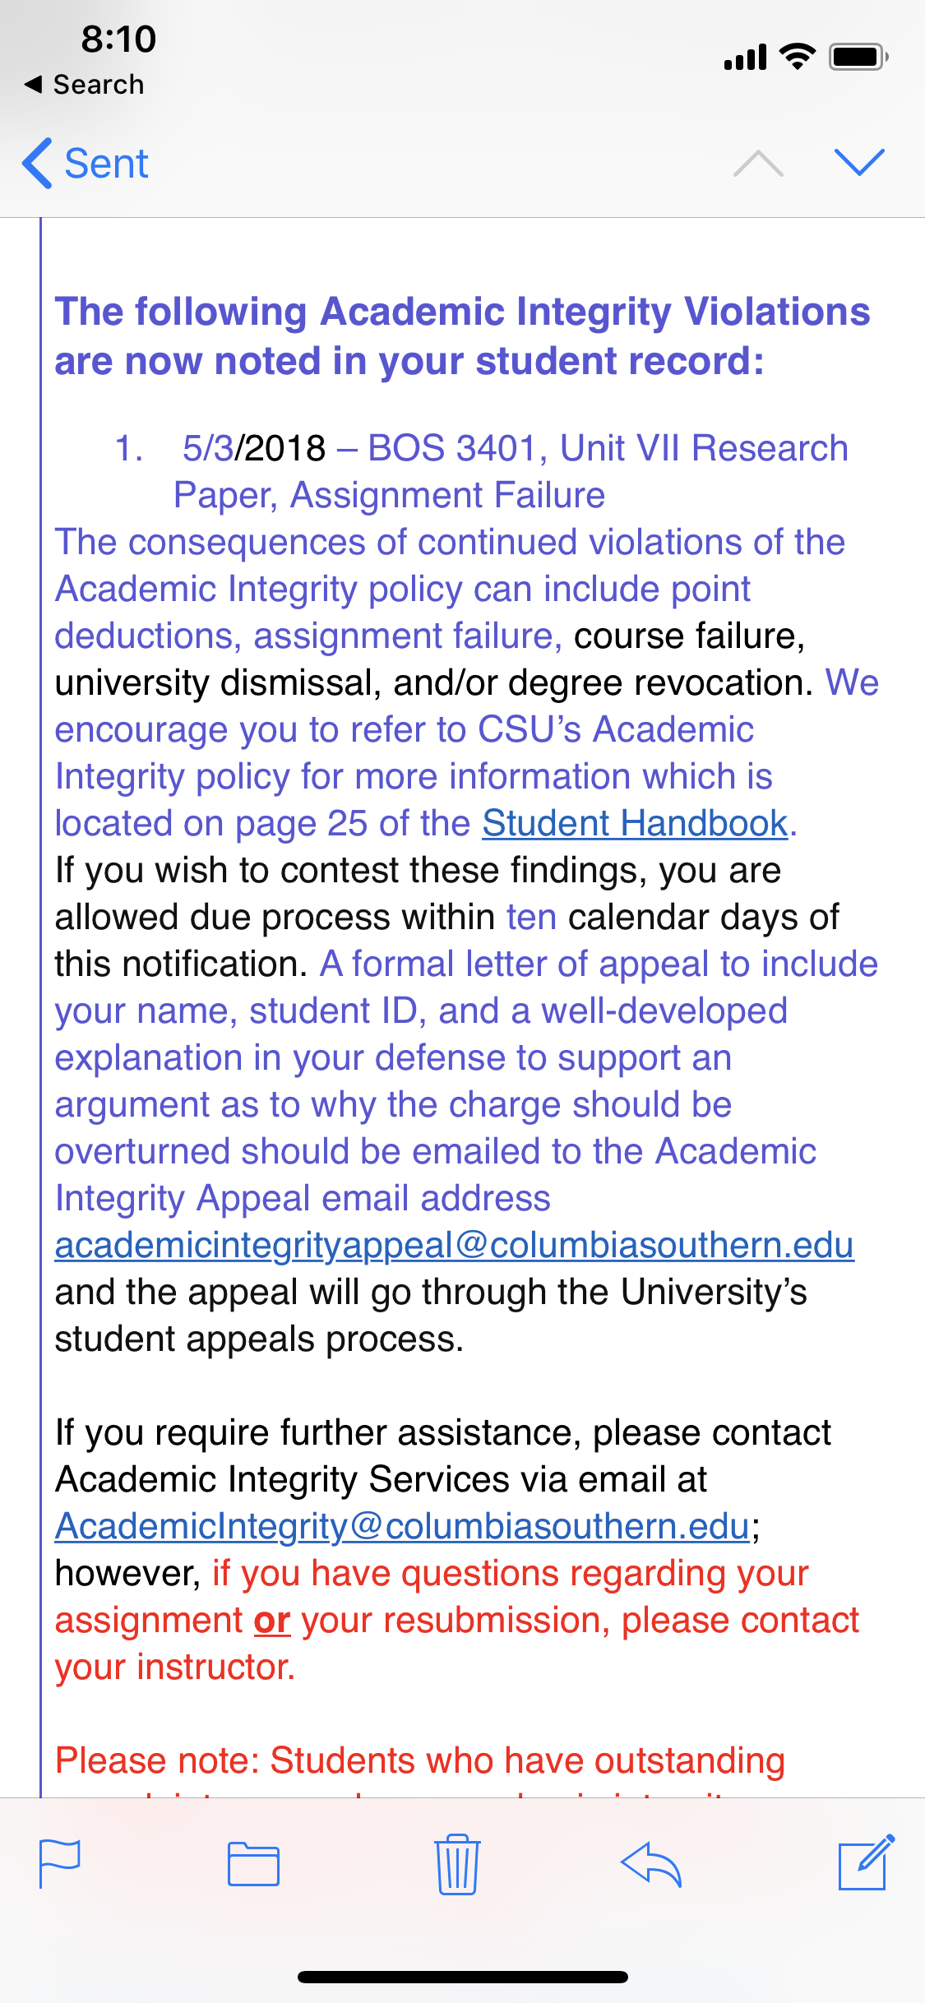Go back to the Sent mailbox

coord(86,163)
